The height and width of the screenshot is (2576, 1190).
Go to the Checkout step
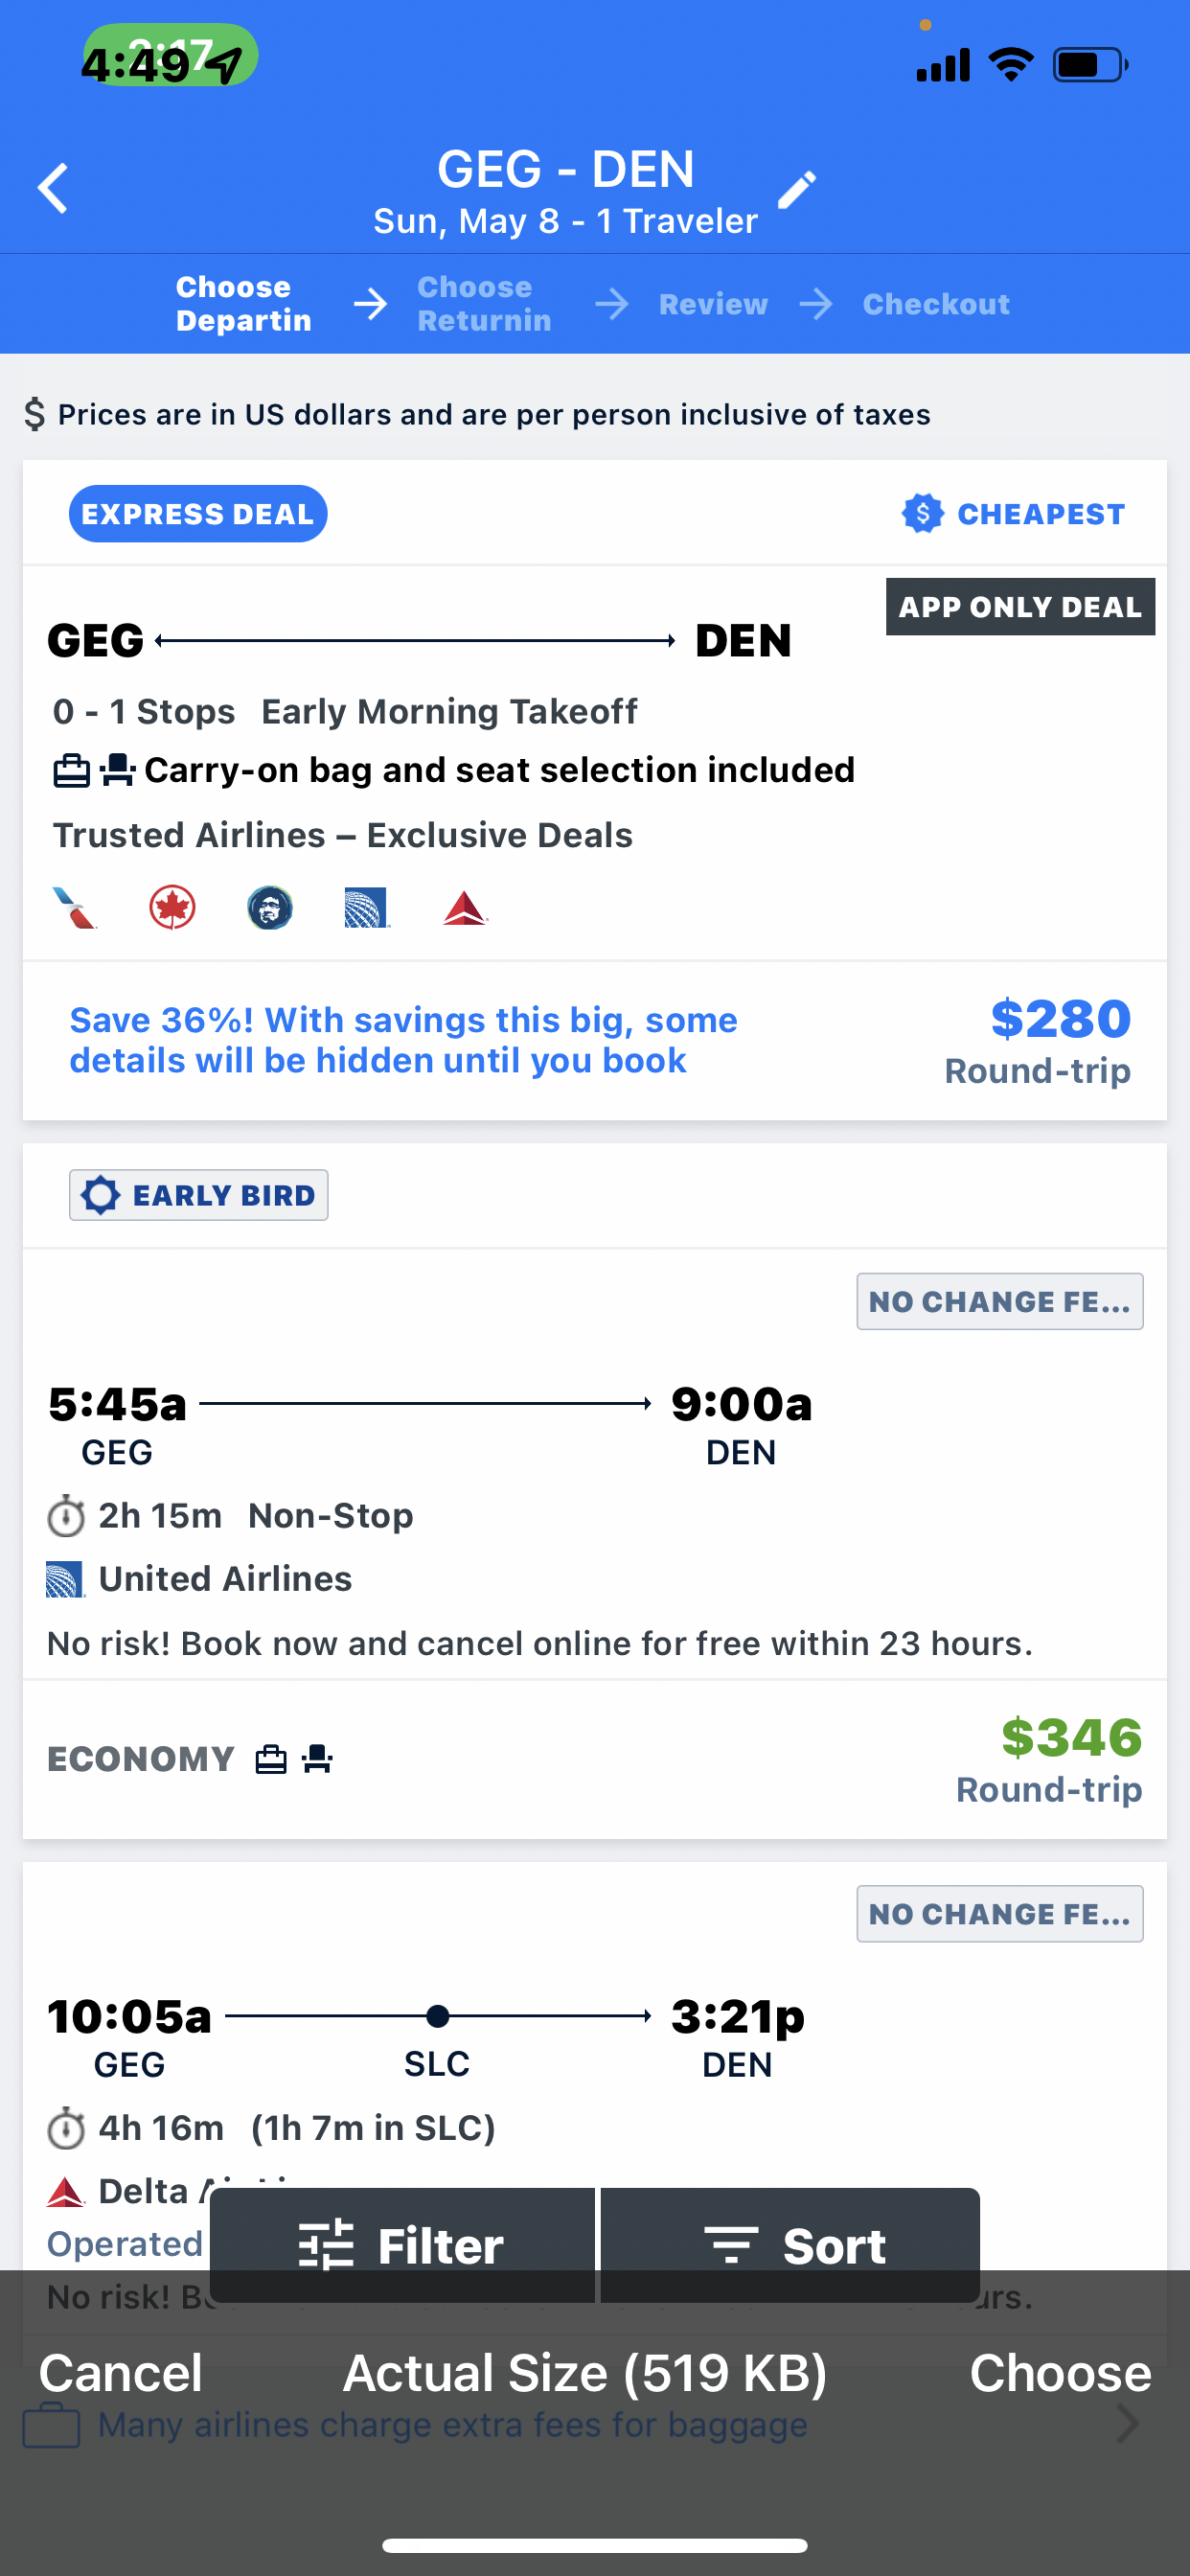[x=936, y=304]
